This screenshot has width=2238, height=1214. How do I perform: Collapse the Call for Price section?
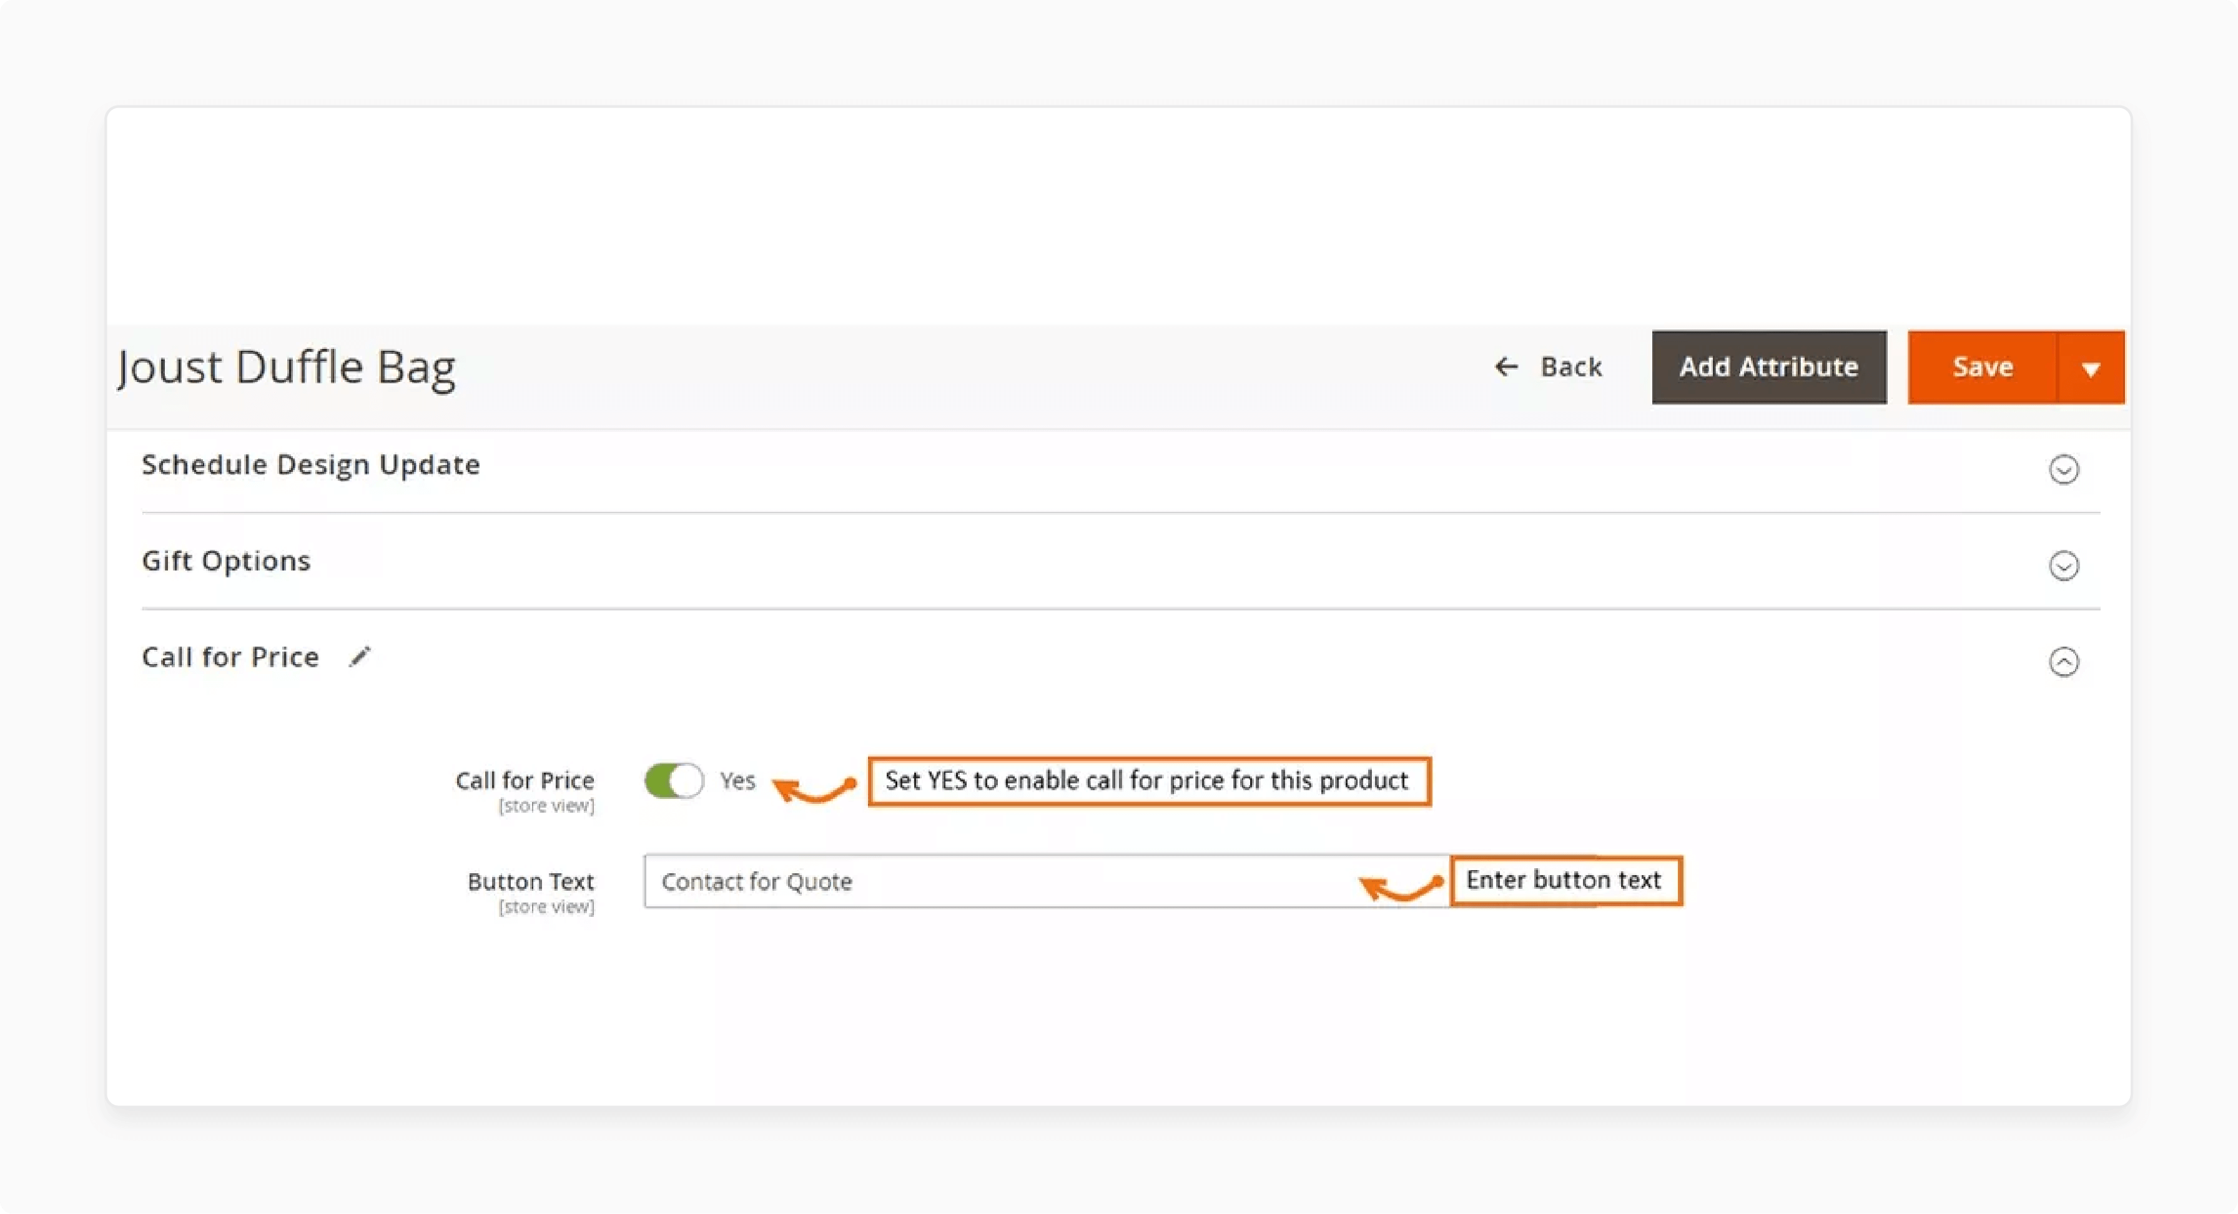pyautogui.click(x=2063, y=662)
